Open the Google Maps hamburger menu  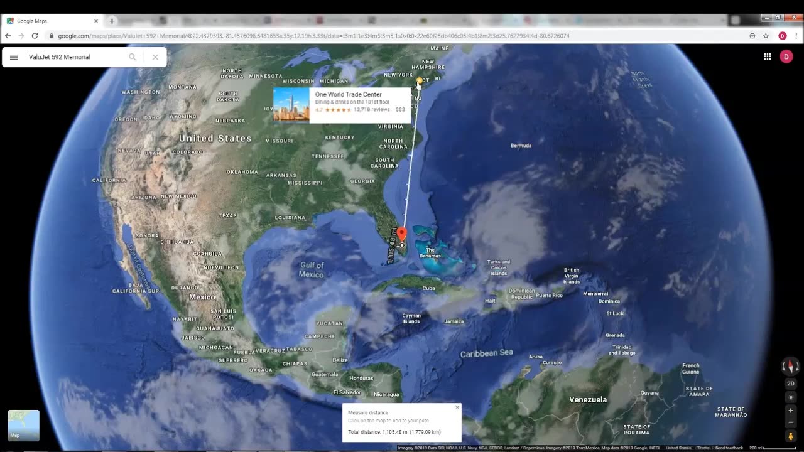tap(14, 57)
